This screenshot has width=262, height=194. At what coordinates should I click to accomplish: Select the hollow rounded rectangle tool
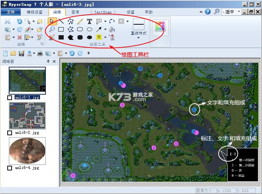click(80, 29)
